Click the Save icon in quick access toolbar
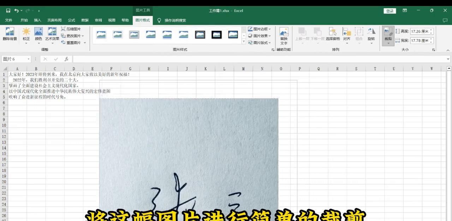Screen dimensions: 452x221 tap(8, 11)
